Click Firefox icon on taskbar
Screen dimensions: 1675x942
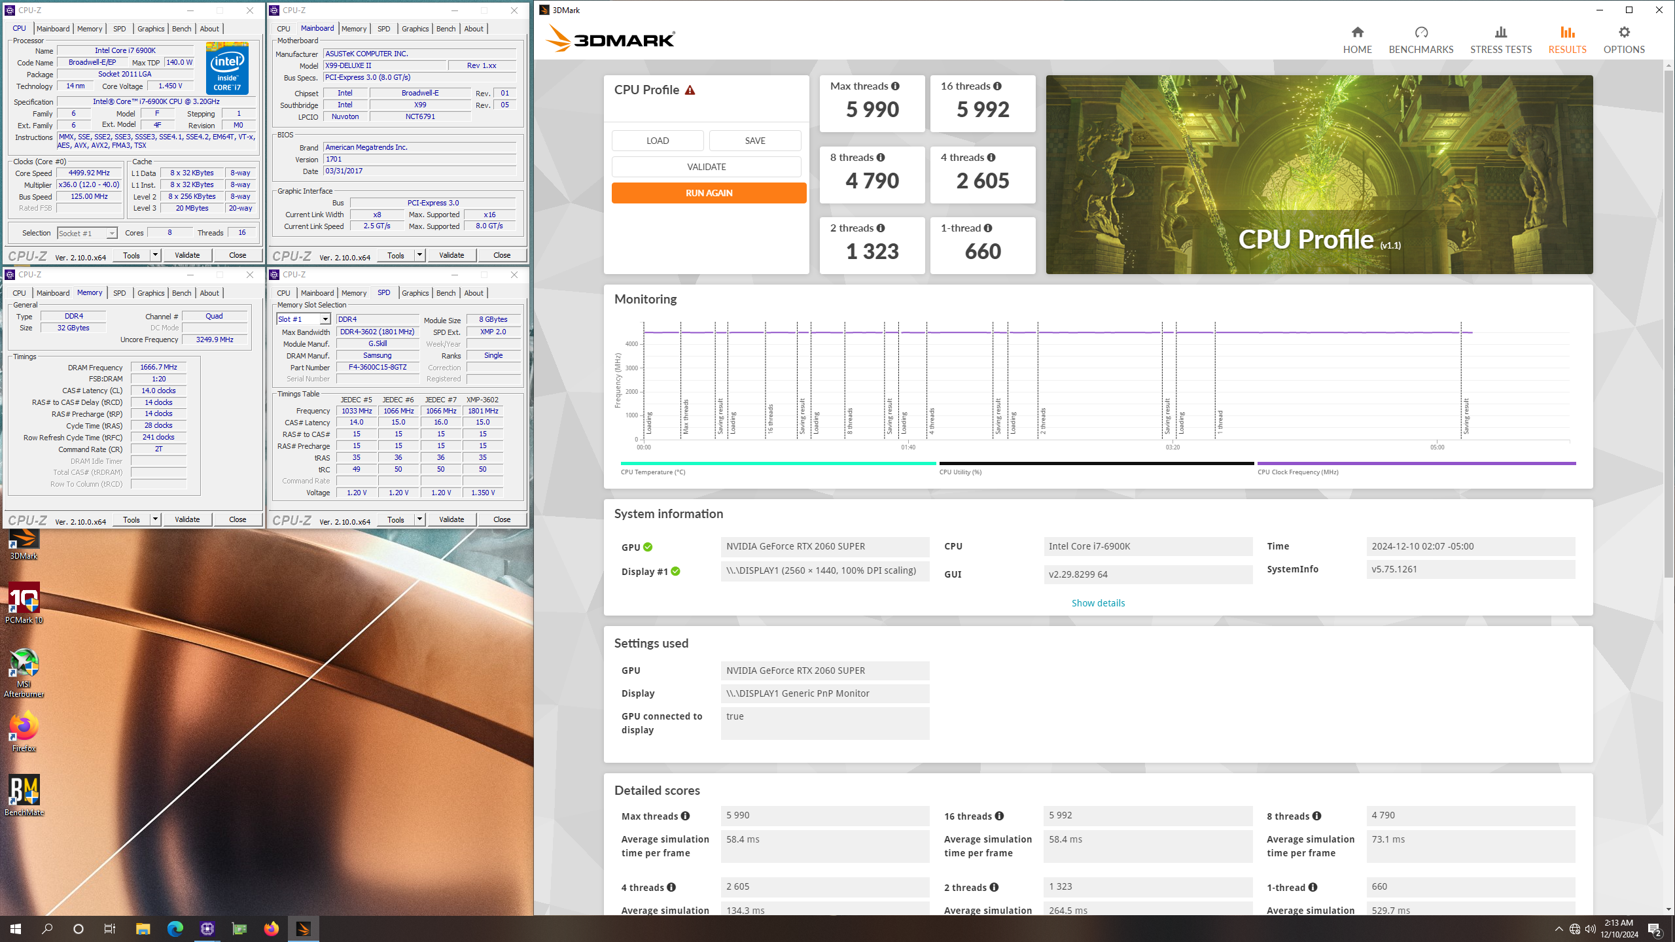pos(271,929)
